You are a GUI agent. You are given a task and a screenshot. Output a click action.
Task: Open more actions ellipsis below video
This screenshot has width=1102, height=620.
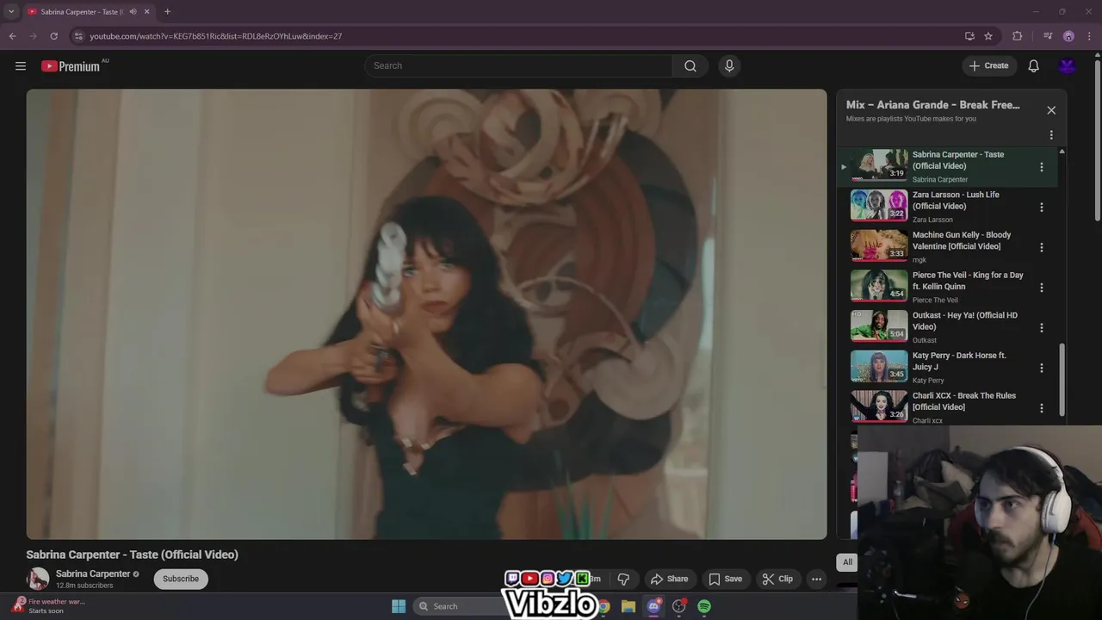816,579
